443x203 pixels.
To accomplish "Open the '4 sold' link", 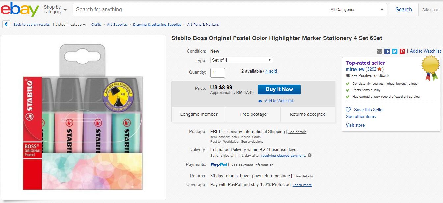I will click(271, 71).
